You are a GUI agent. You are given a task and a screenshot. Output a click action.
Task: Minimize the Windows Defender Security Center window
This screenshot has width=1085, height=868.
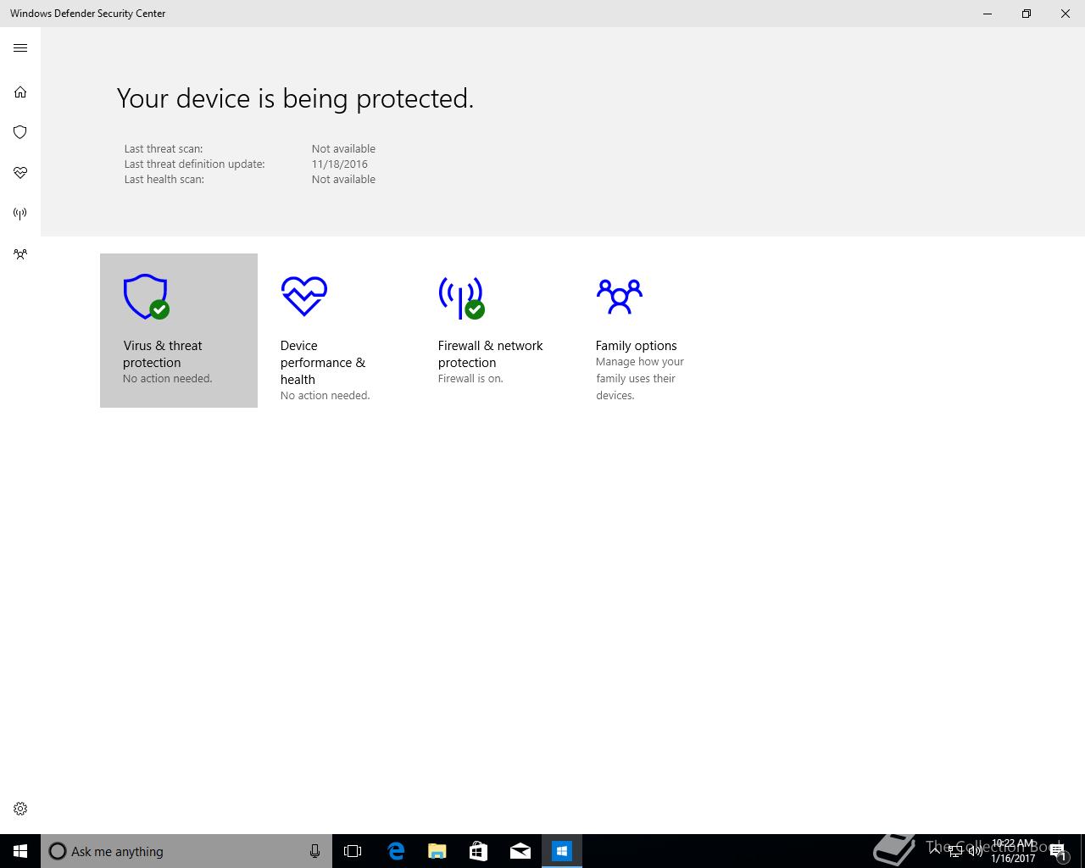point(988,14)
